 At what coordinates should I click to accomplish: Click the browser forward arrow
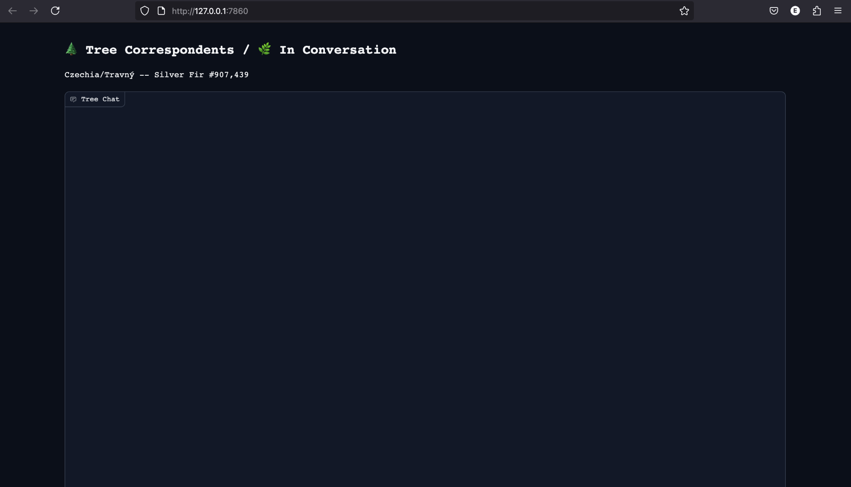[x=34, y=11]
